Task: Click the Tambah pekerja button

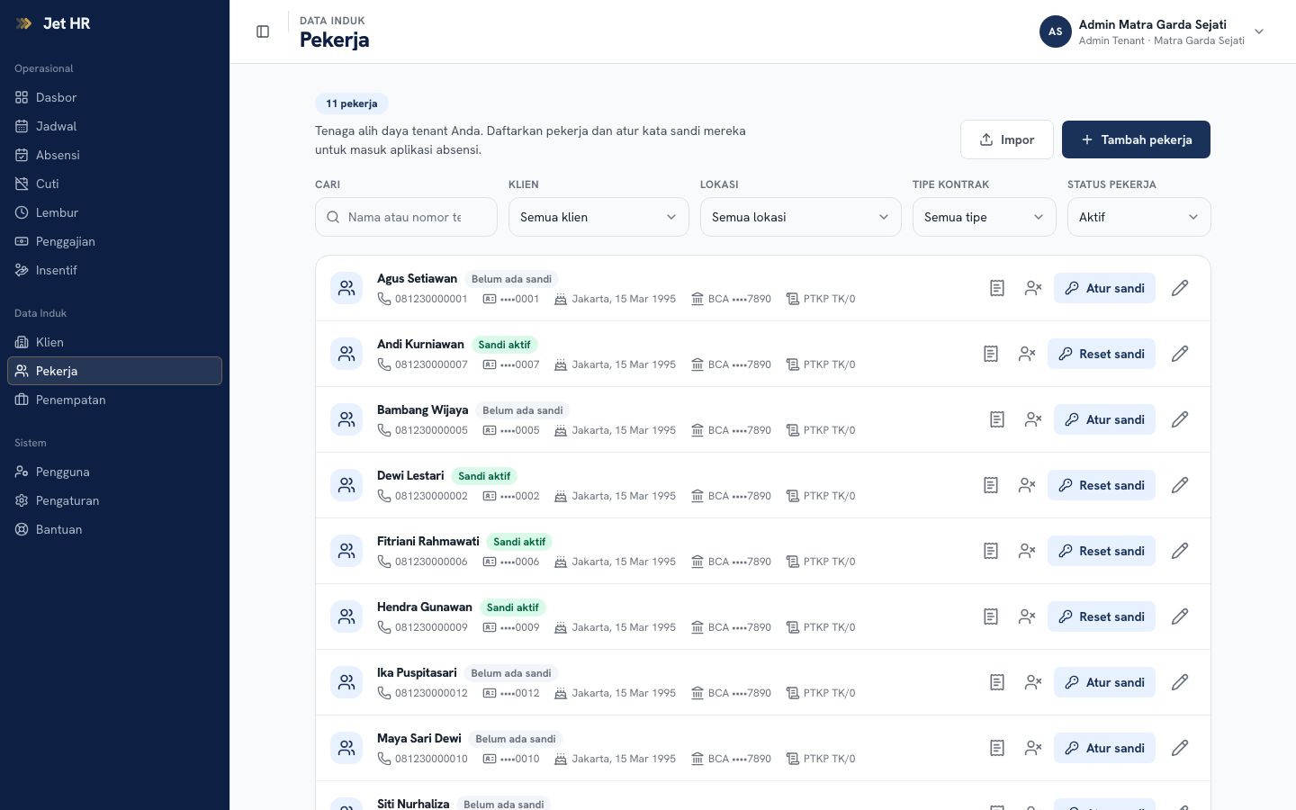Action: [1136, 139]
